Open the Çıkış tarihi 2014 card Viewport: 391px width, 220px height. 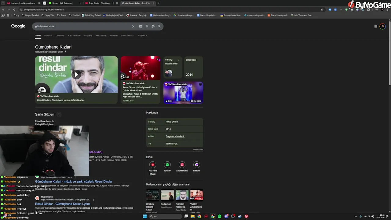(194, 67)
